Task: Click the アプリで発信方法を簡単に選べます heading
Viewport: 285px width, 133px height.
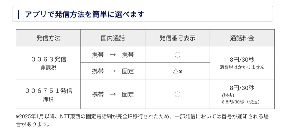Action: click(x=85, y=14)
